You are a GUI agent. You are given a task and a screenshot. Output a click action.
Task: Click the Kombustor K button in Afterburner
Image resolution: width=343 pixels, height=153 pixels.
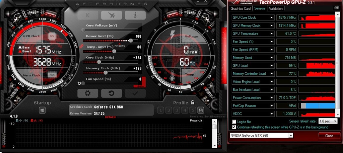pos(88,15)
